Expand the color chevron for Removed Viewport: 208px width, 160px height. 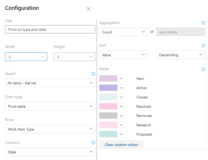tap(121, 116)
